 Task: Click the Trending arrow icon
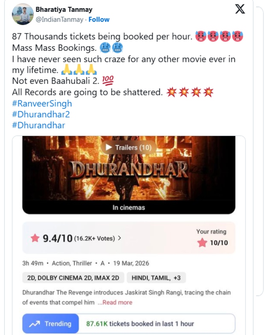(35, 324)
